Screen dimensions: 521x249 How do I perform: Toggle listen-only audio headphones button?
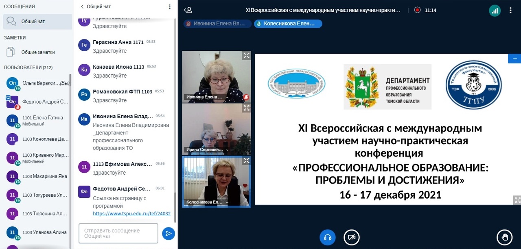pyautogui.click(x=328, y=237)
